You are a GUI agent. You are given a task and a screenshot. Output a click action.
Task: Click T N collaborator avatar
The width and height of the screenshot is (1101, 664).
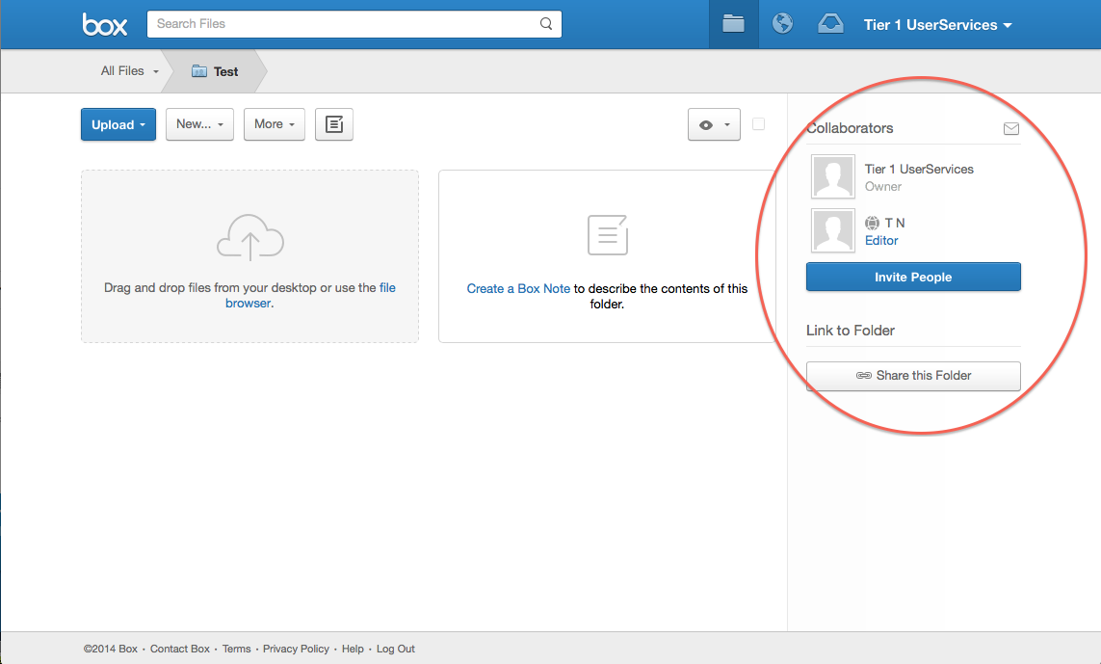click(x=833, y=230)
